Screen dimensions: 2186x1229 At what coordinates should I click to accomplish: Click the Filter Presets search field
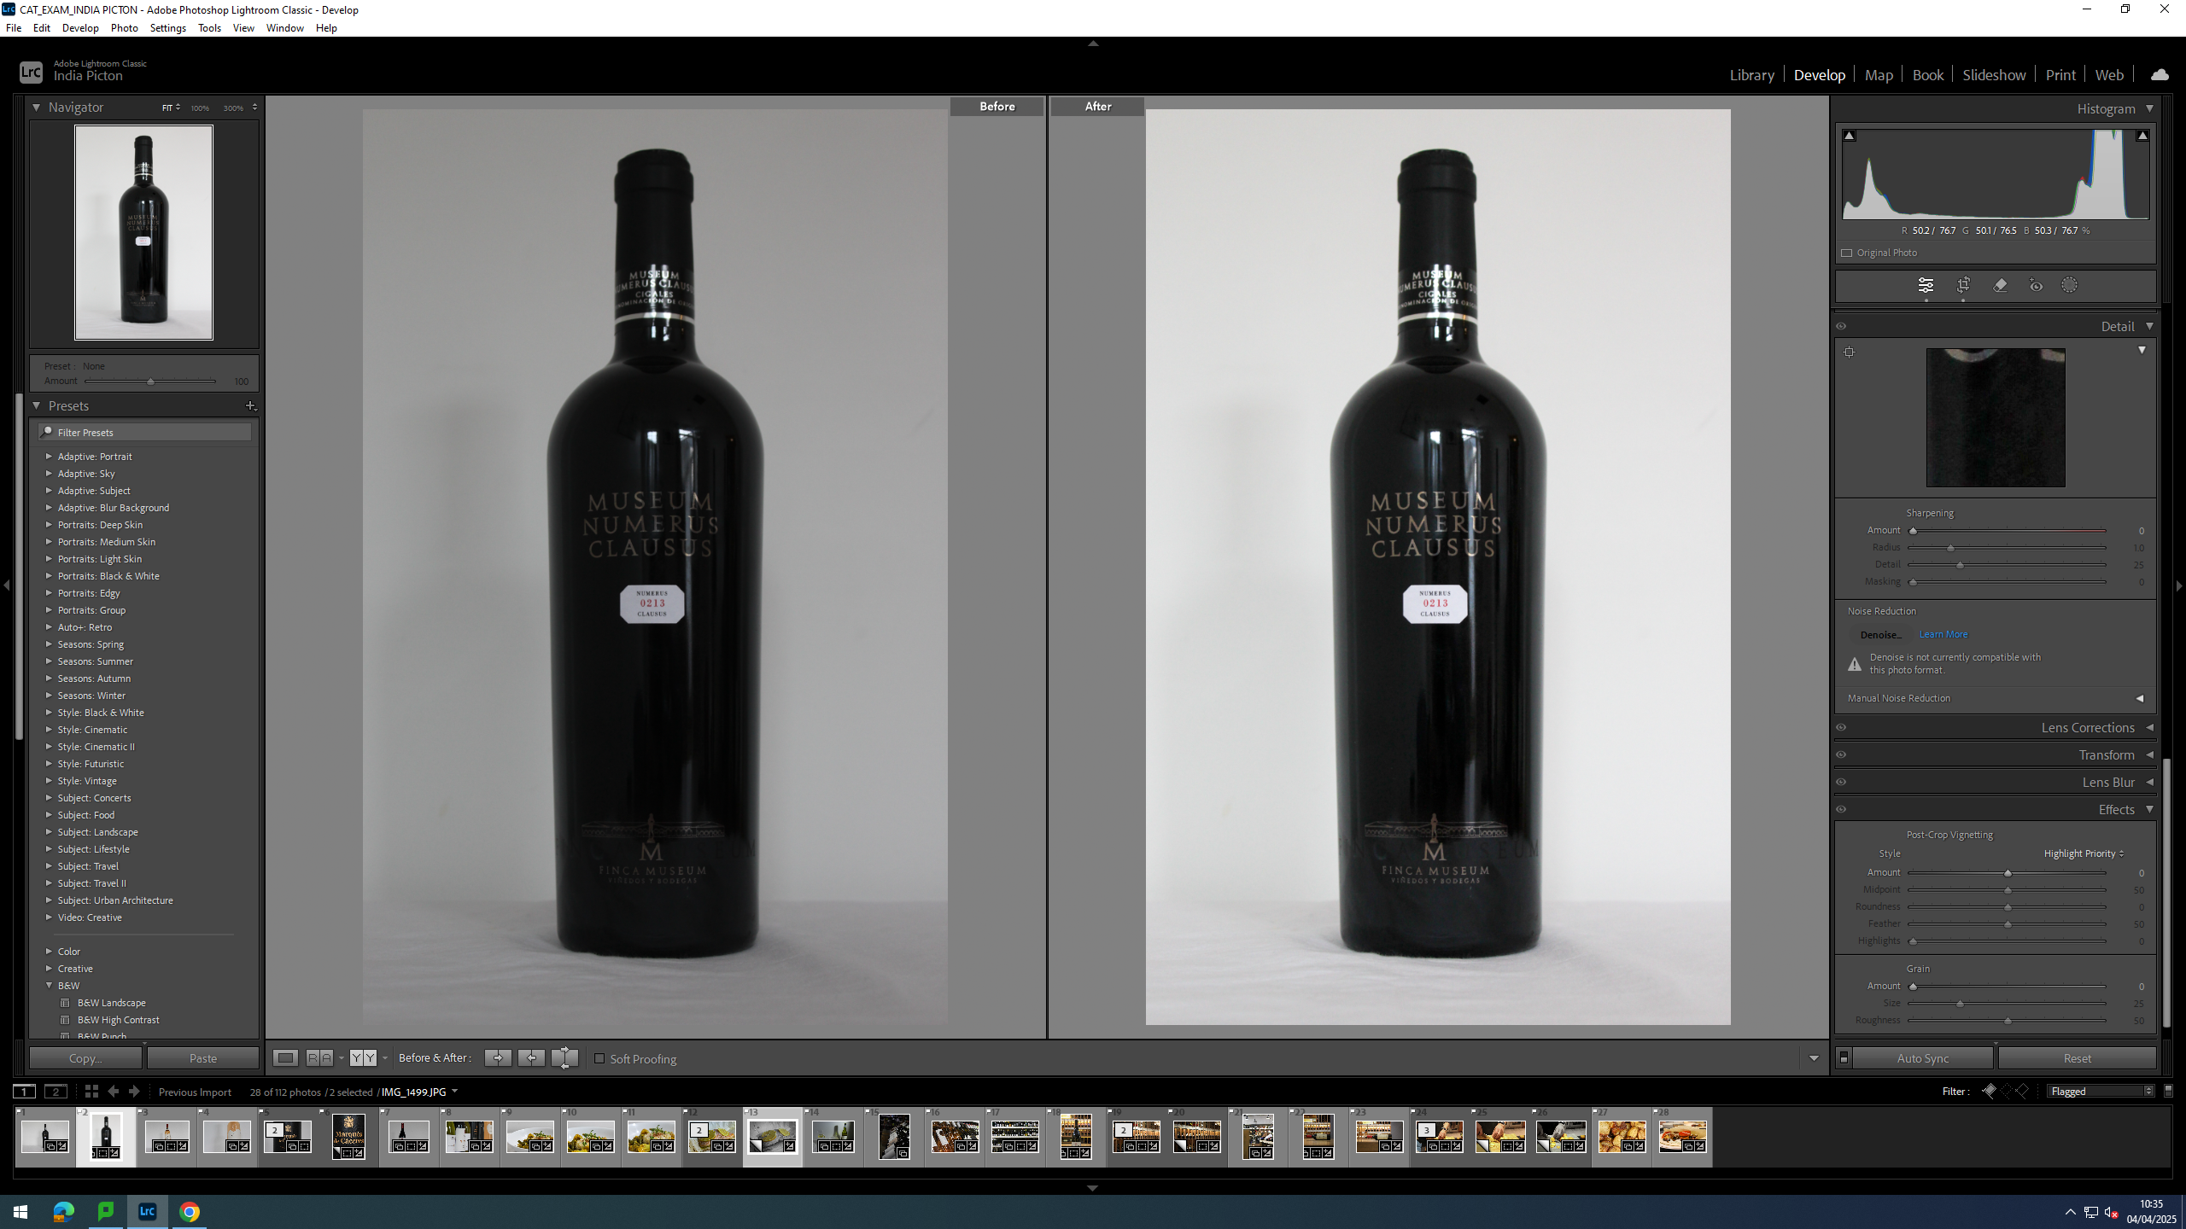click(145, 433)
